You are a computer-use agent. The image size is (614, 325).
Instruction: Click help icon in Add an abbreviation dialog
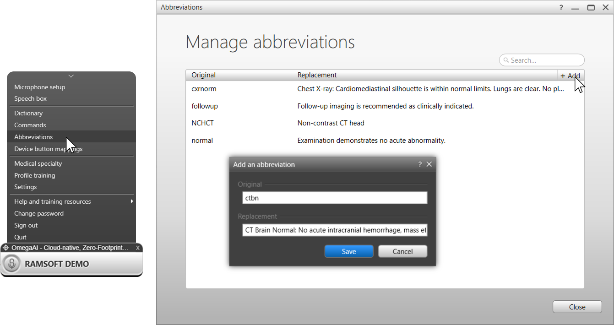[x=420, y=164]
